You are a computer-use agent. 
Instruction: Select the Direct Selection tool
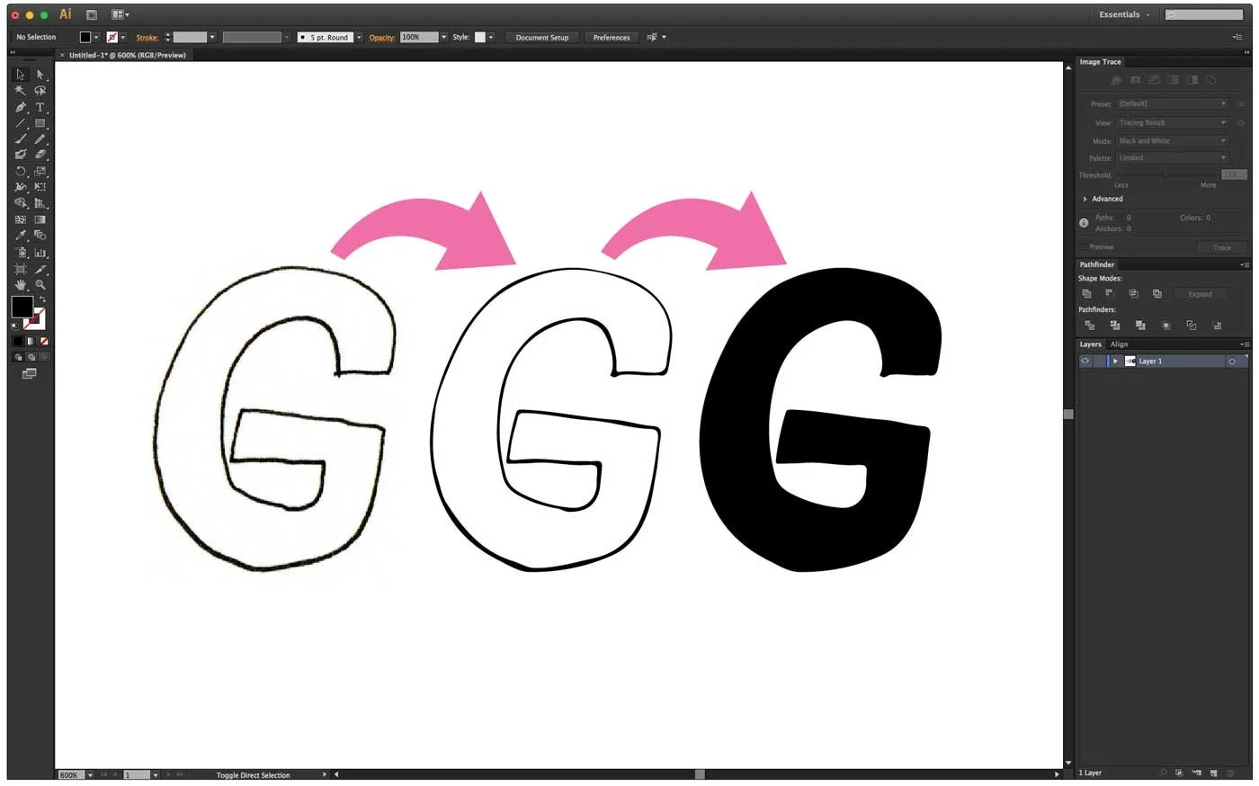click(40, 75)
